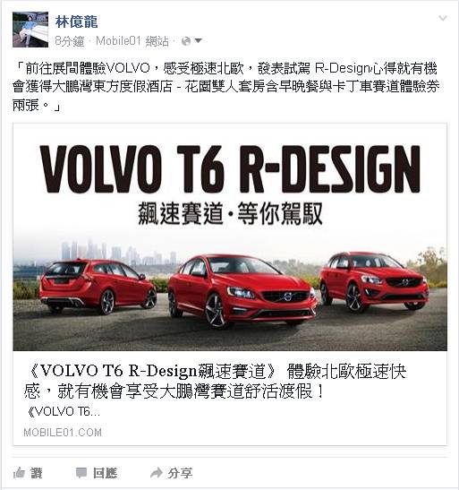Viewport: 459px width, 490px height.
Task: Open the MOBILE01.COM domain link
Action: (63, 432)
